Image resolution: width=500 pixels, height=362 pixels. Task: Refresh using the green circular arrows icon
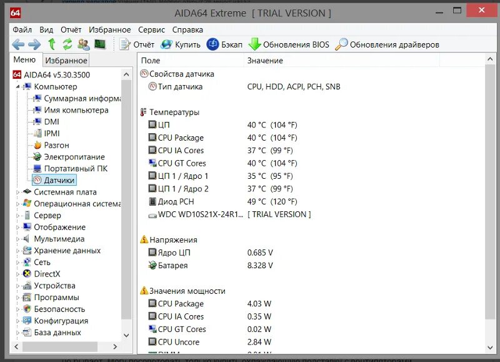pyautogui.click(x=67, y=44)
